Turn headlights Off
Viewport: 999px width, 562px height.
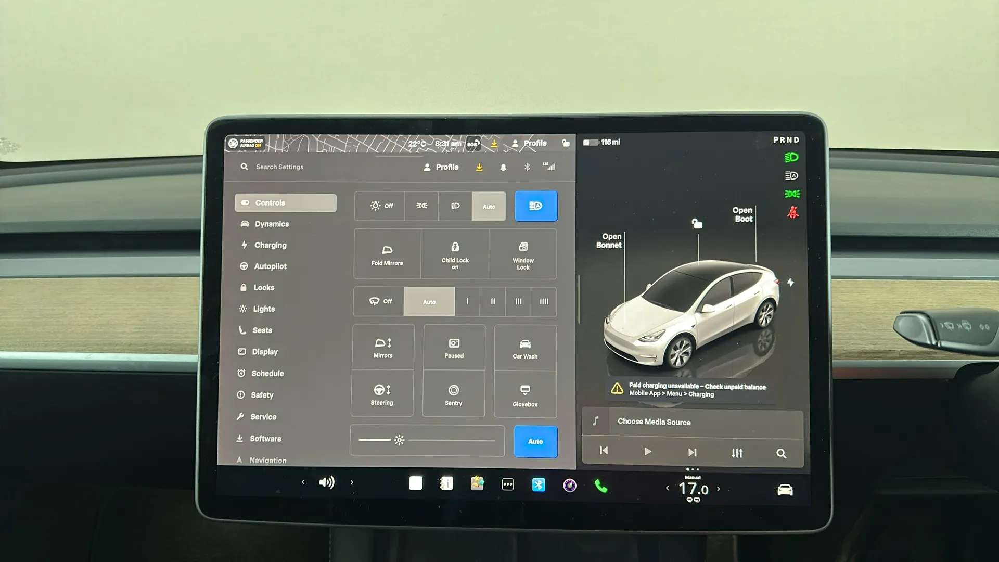tap(380, 206)
